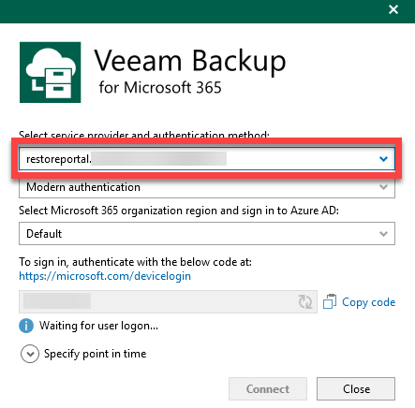Click the authentication method dropdown chevron

(x=383, y=187)
